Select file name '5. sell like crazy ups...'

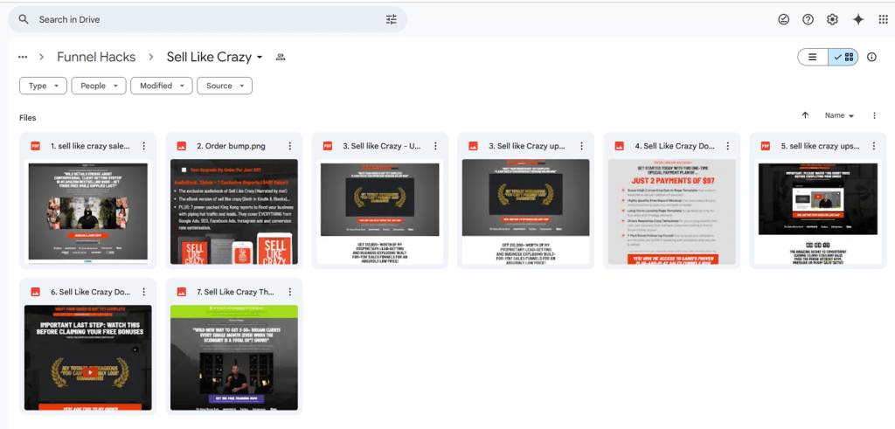[x=821, y=146]
